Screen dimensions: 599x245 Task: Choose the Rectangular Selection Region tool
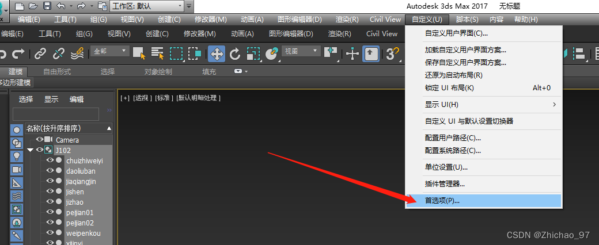(x=176, y=54)
